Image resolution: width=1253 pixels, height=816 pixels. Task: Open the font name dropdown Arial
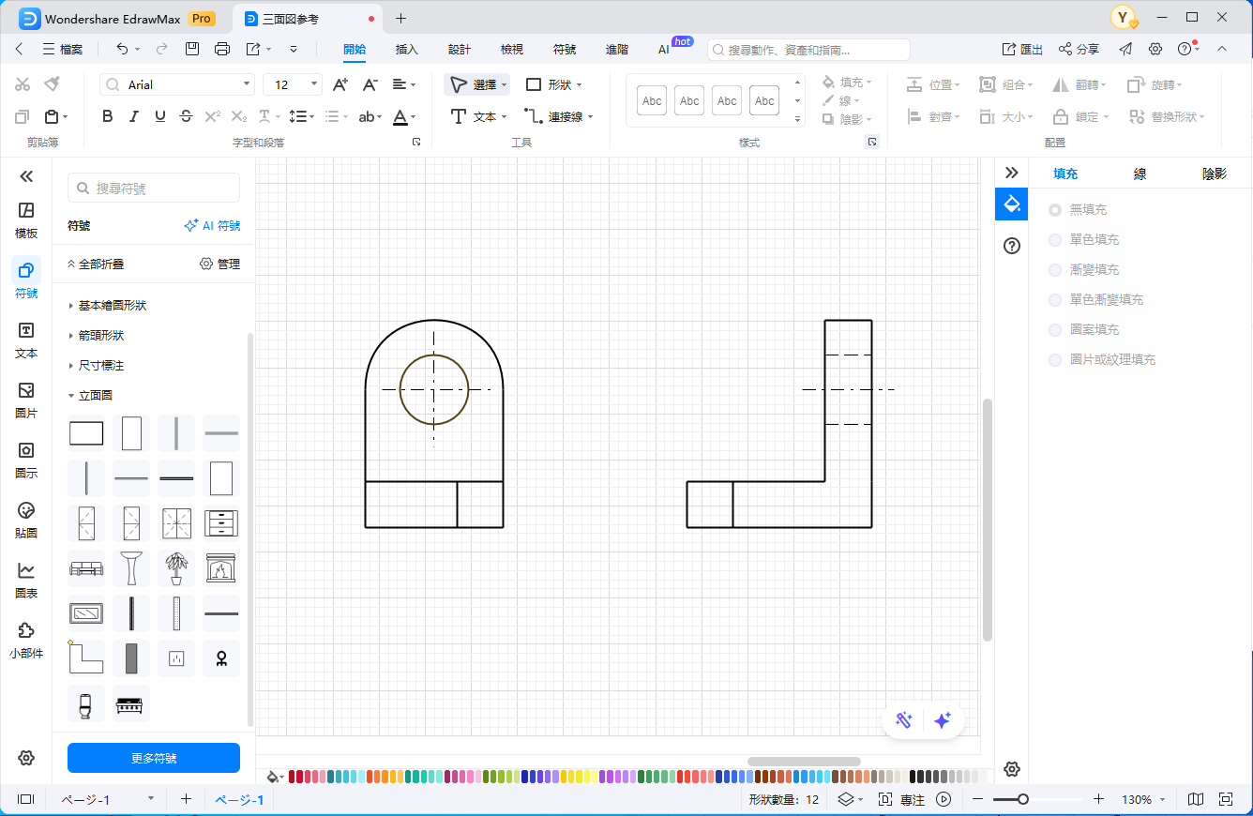(x=177, y=84)
